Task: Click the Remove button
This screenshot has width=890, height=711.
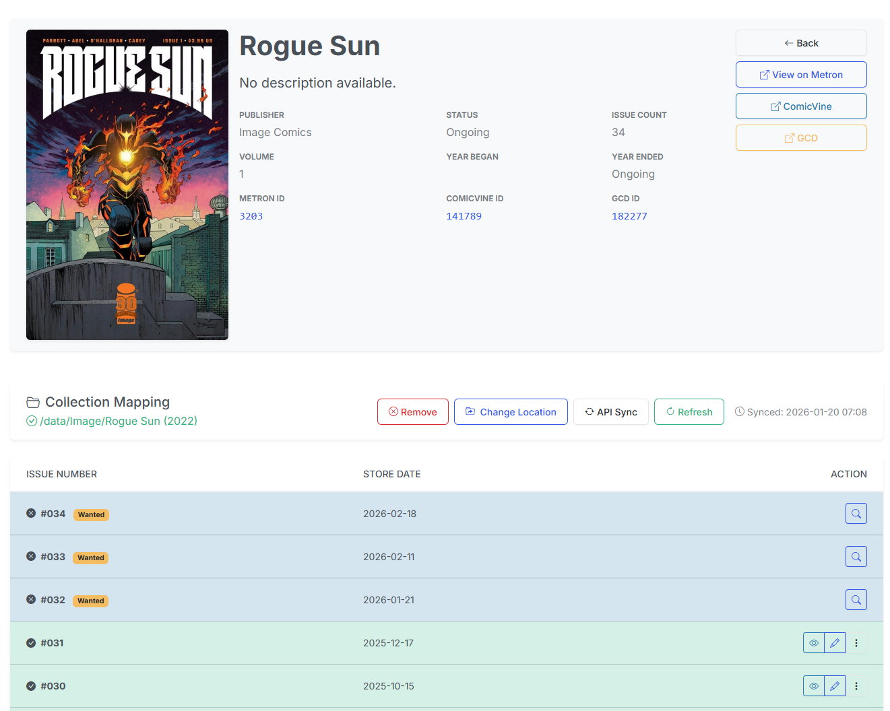Action: tap(412, 411)
